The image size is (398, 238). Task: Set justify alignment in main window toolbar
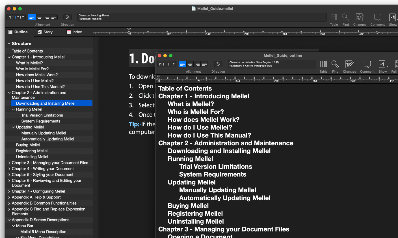coord(54,17)
